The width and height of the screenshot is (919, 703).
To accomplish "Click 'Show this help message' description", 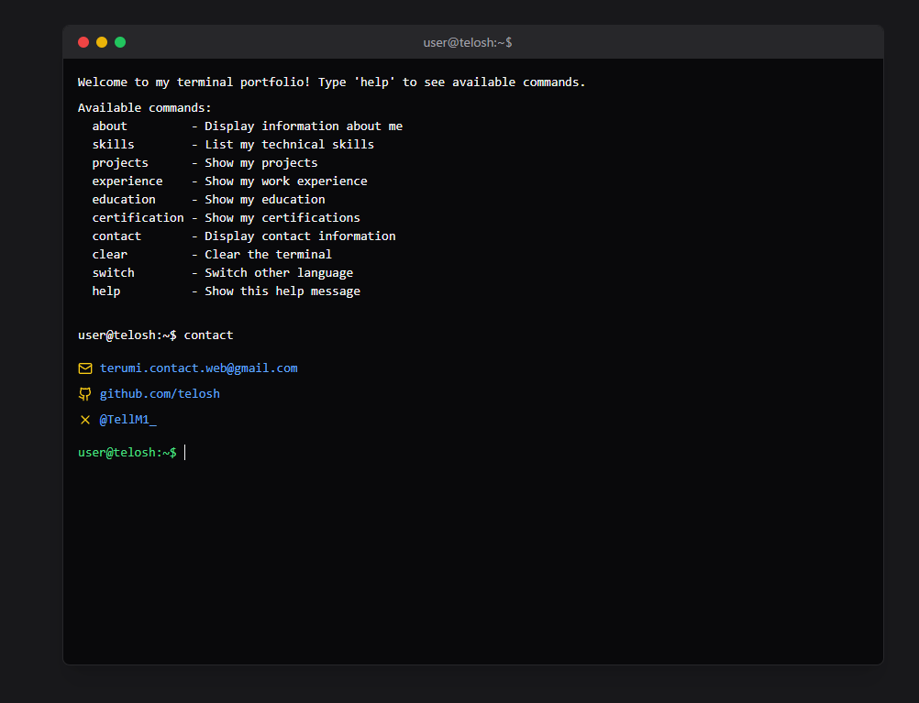I will 282,291.
